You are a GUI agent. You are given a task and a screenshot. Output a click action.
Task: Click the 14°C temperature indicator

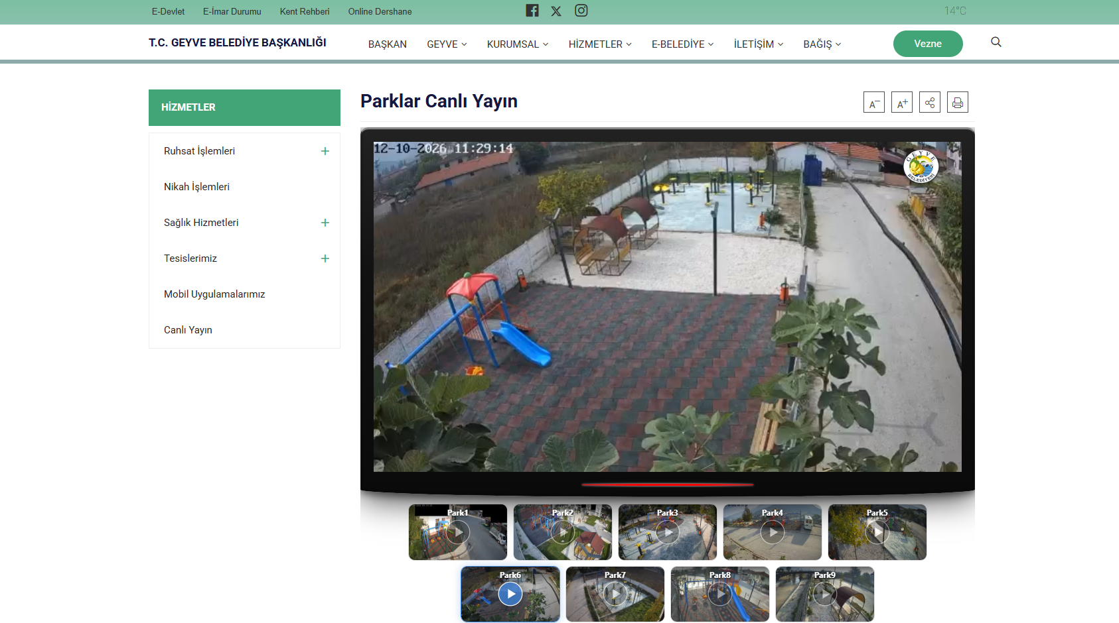point(955,11)
